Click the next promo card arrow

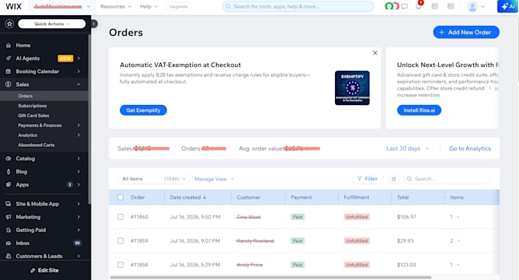490,88
